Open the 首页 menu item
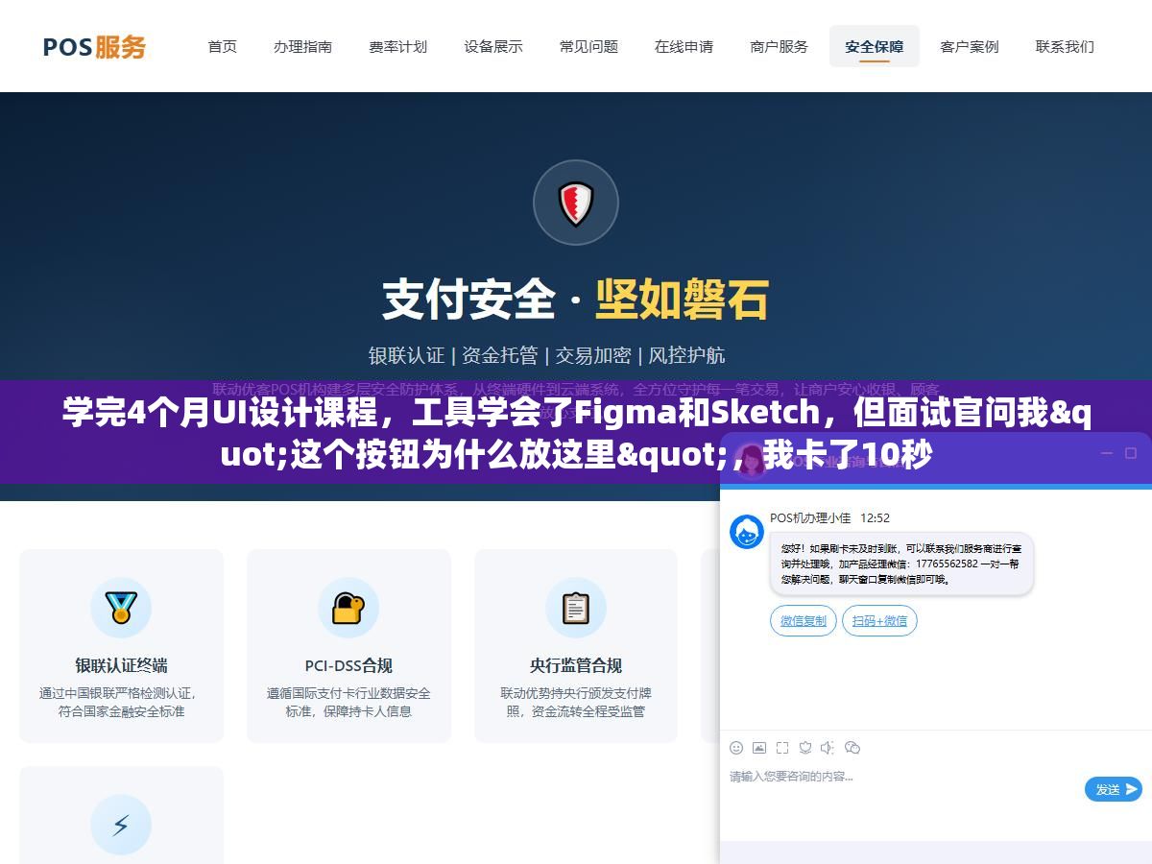 click(223, 46)
